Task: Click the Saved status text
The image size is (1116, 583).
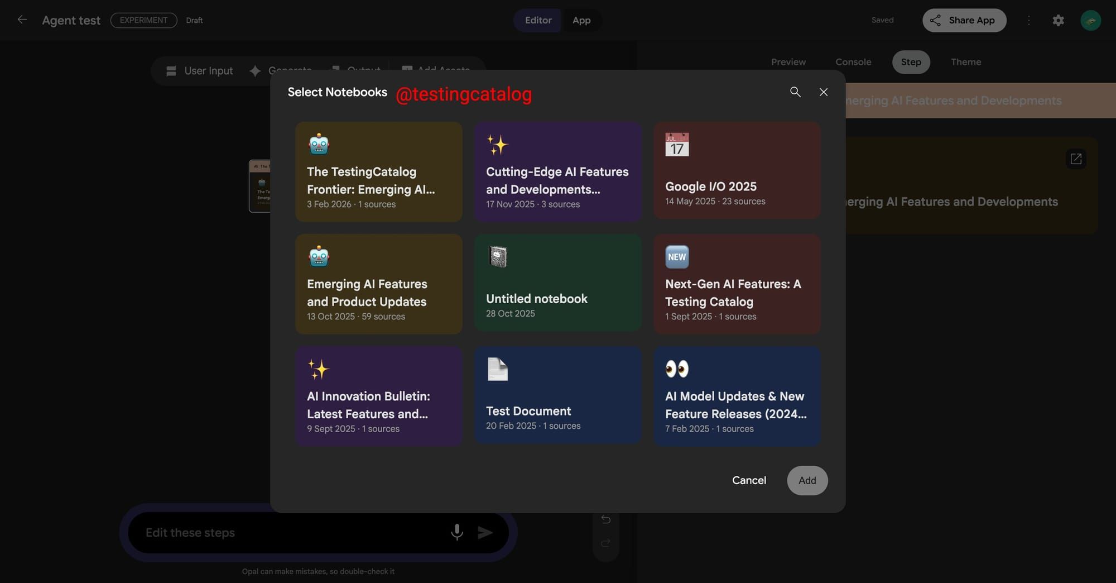Action: [x=882, y=20]
